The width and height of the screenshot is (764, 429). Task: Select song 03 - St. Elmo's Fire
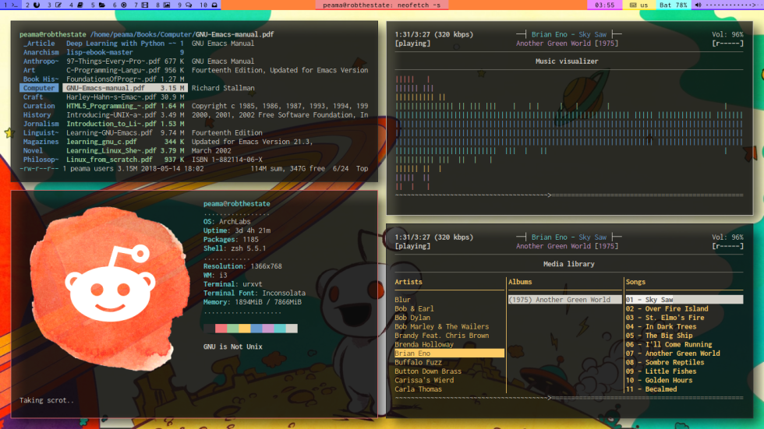click(664, 318)
